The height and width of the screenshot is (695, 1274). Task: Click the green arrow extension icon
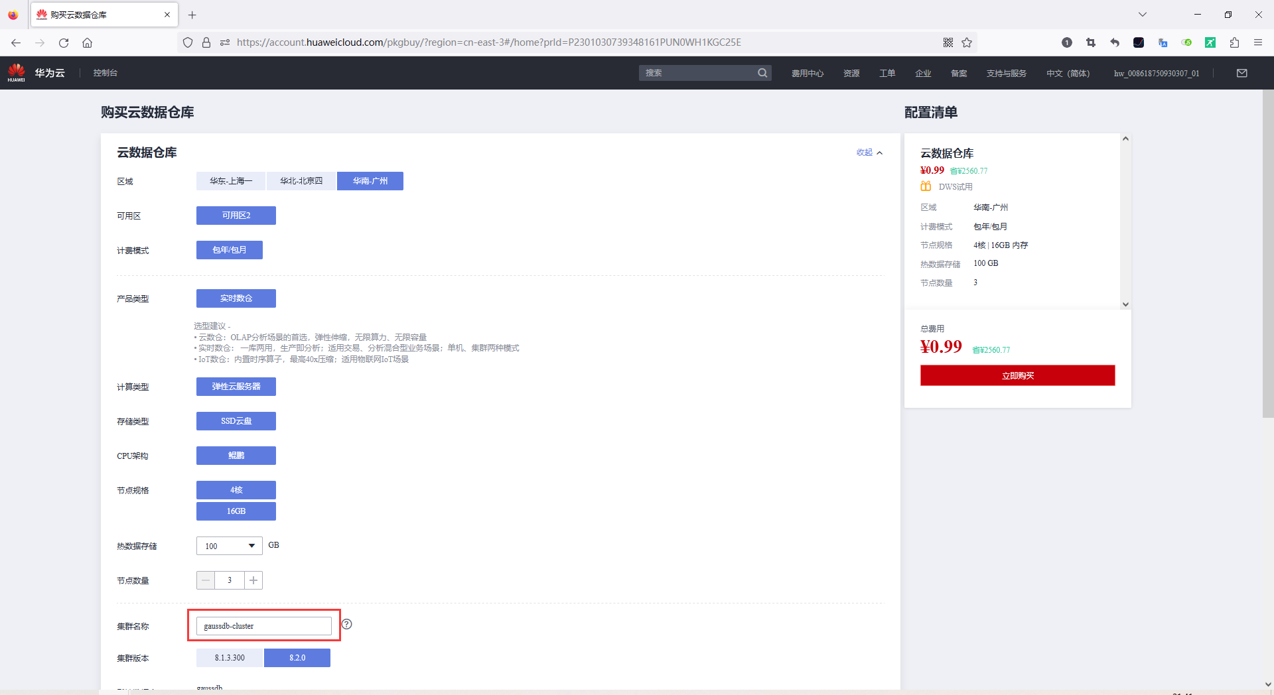[x=1210, y=42]
